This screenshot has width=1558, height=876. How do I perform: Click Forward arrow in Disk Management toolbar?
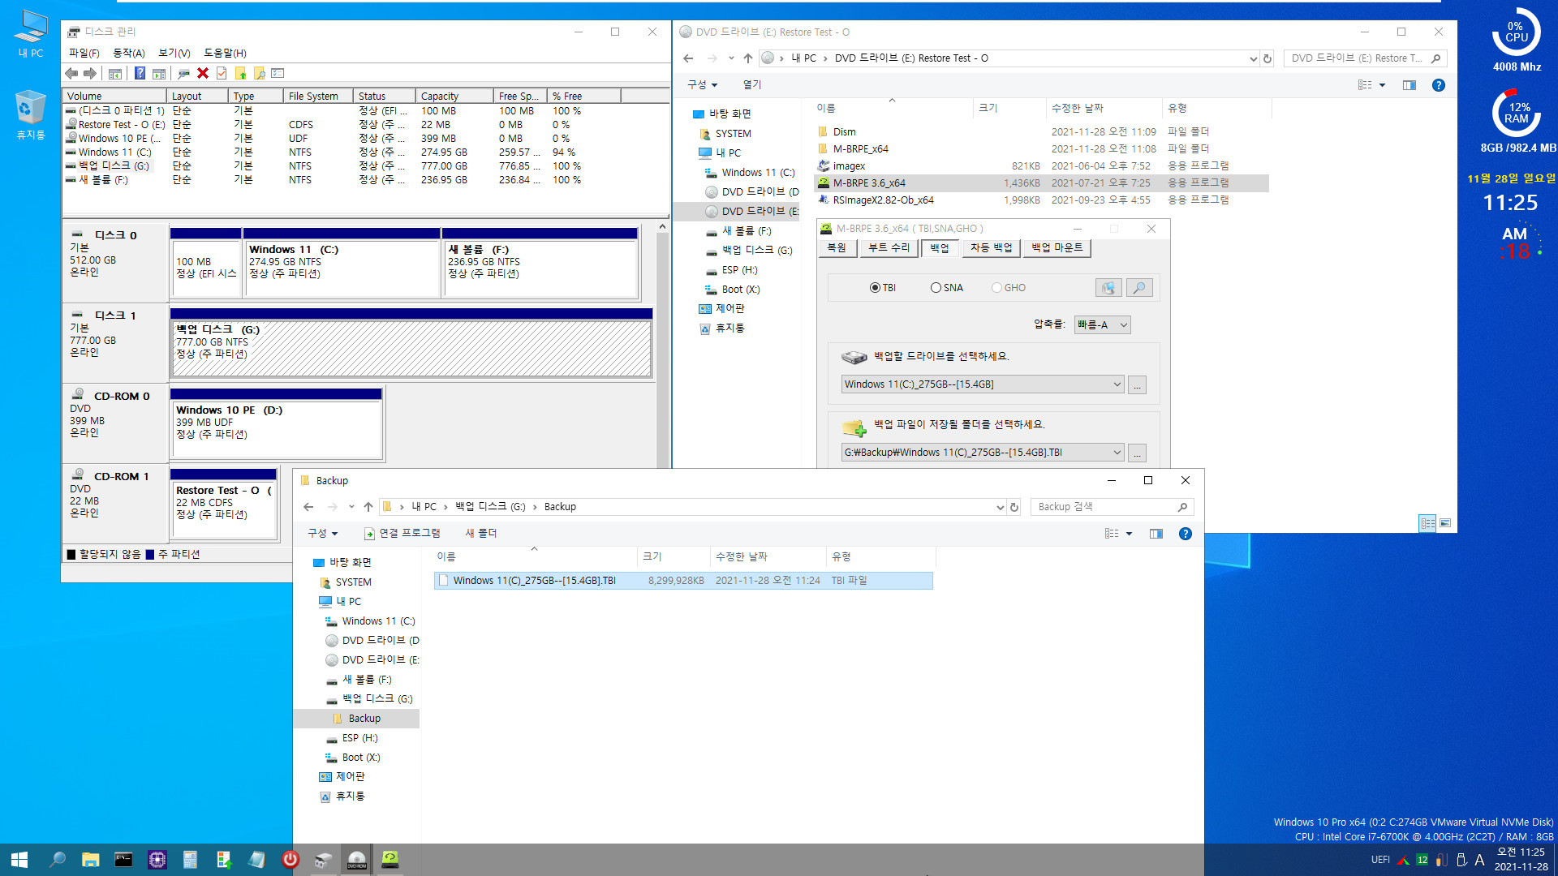tap(90, 74)
